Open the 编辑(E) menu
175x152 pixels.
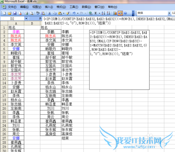click(24, 7)
